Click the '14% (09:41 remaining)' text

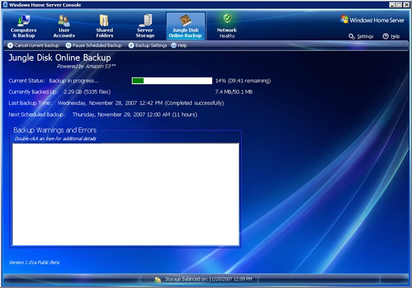click(x=243, y=81)
